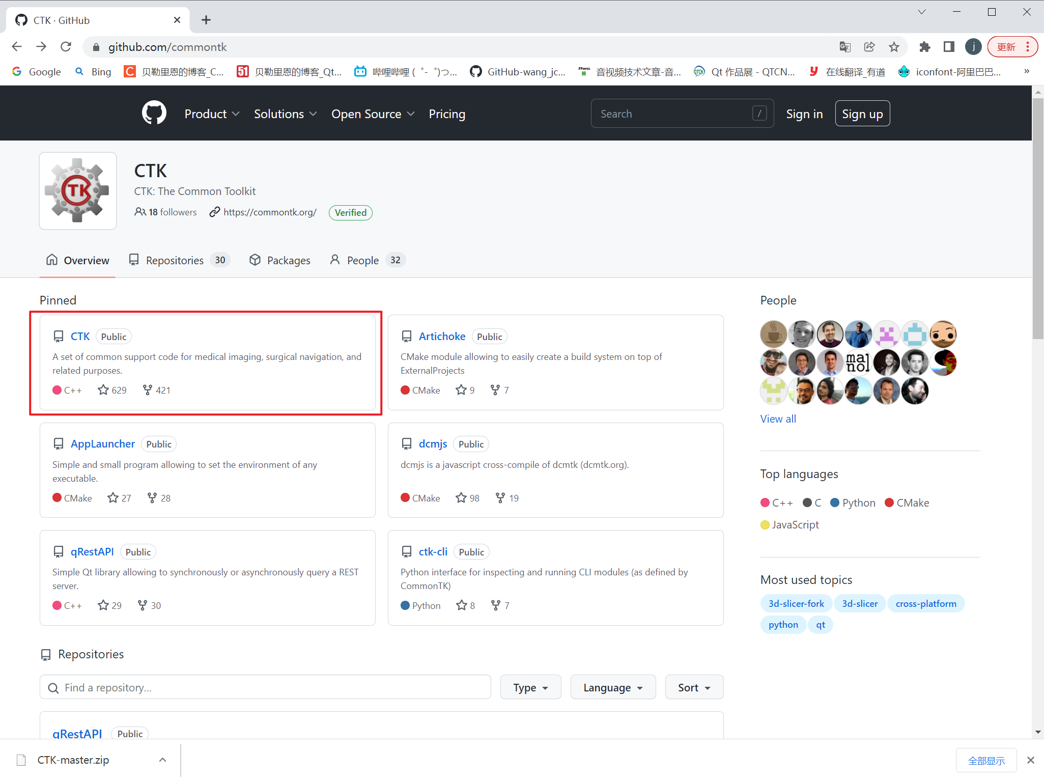Image resolution: width=1044 pixels, height=781 pixels.
Task: Open the browser profile avatar
Action: (x=973, y=47)
